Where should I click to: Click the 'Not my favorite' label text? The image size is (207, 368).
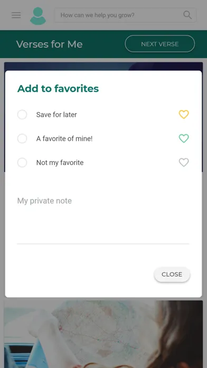60,162
